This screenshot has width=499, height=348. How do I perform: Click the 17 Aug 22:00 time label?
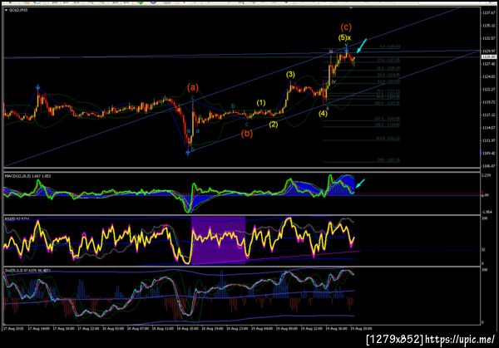point(88,329)
